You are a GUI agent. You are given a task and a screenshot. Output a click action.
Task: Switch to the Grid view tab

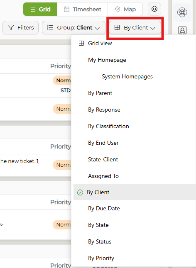tap(40, 9)
